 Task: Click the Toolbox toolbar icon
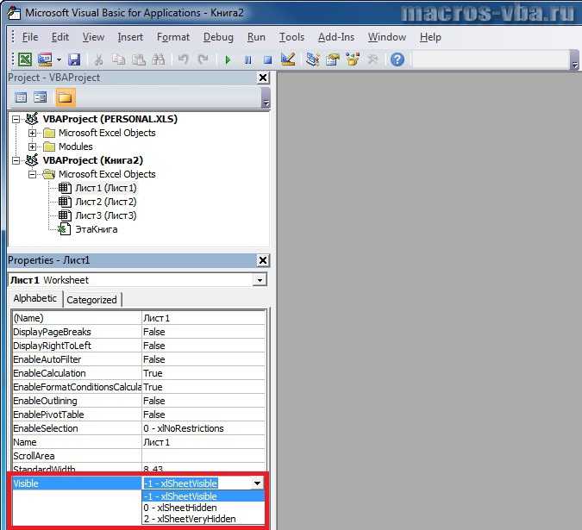coord(372,59)
